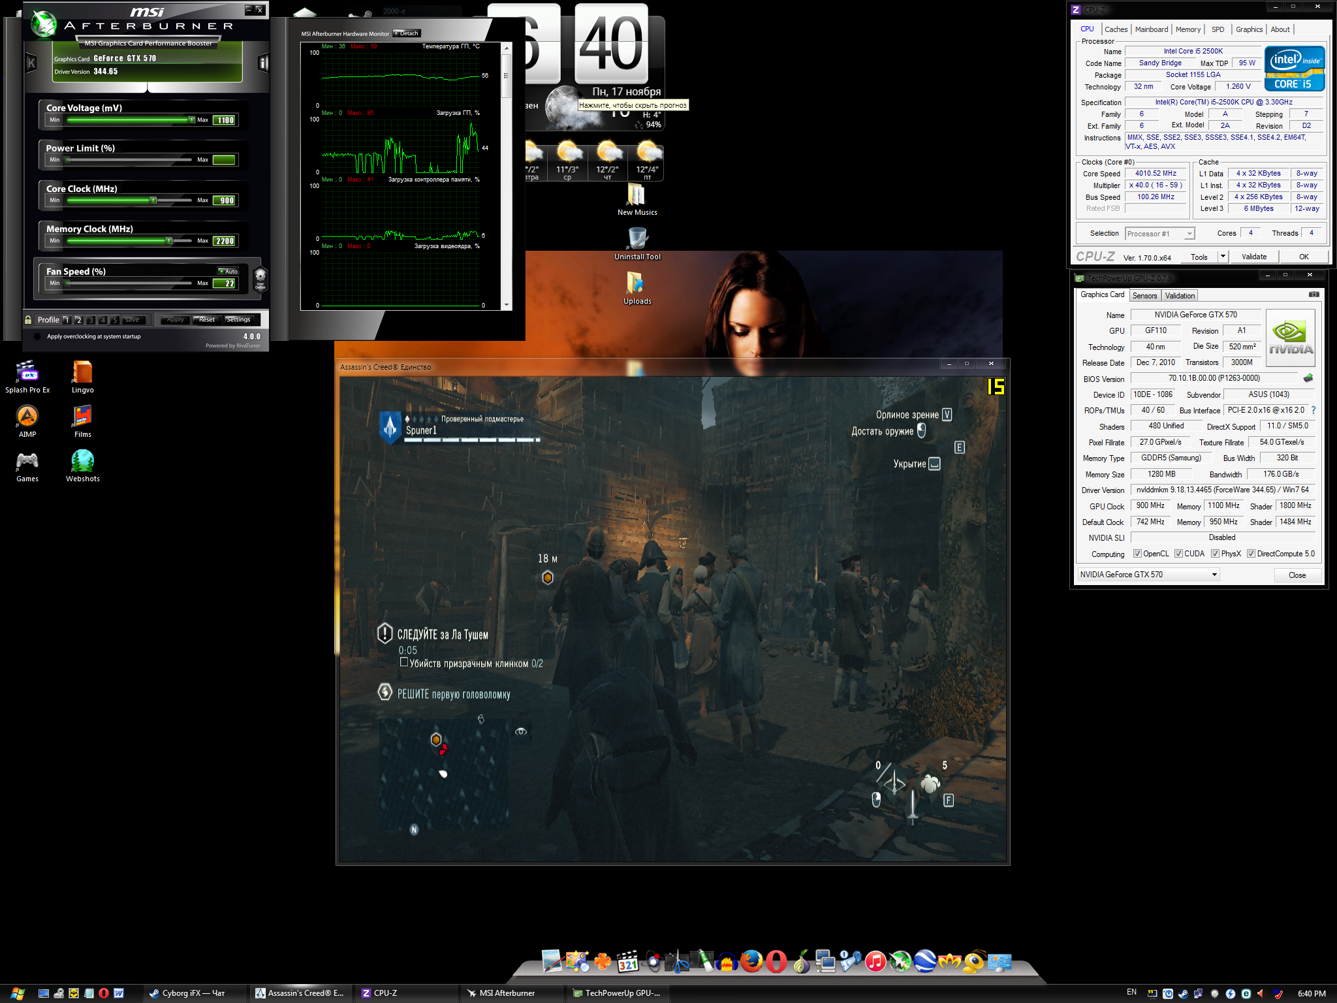Open CPU-Z Processor #1 selection dropdown
The image size is (1337, 1003).
point(1160,234)
